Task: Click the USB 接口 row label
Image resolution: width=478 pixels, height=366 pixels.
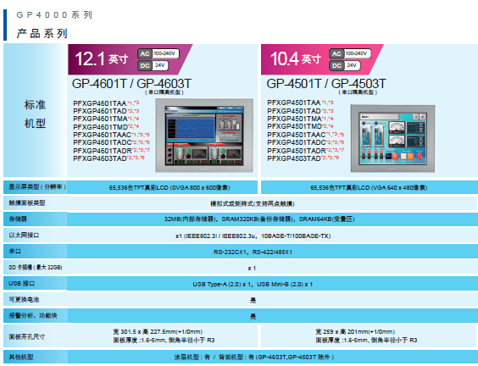Action: pyautogui.click(x=22, y=284)
